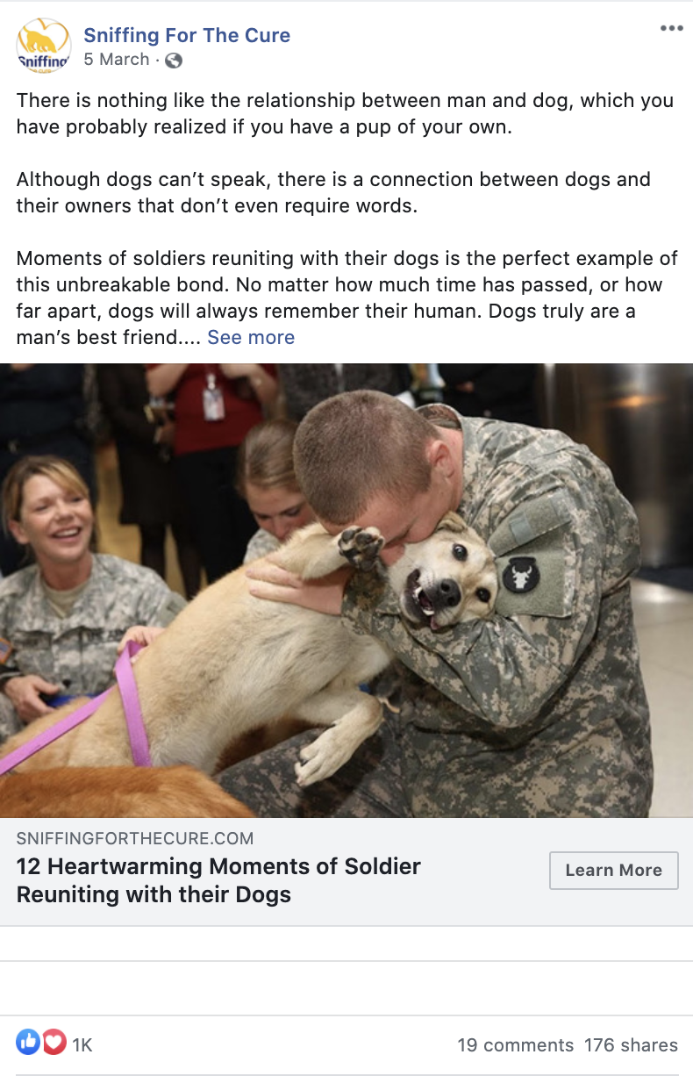Expand the post text with See more
This screenshot has height=1076, width=693.
pyautogui.click(x=251, y=337)
